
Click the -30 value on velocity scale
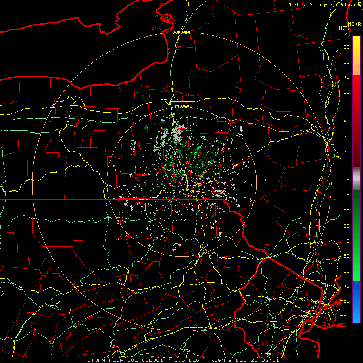345,226
